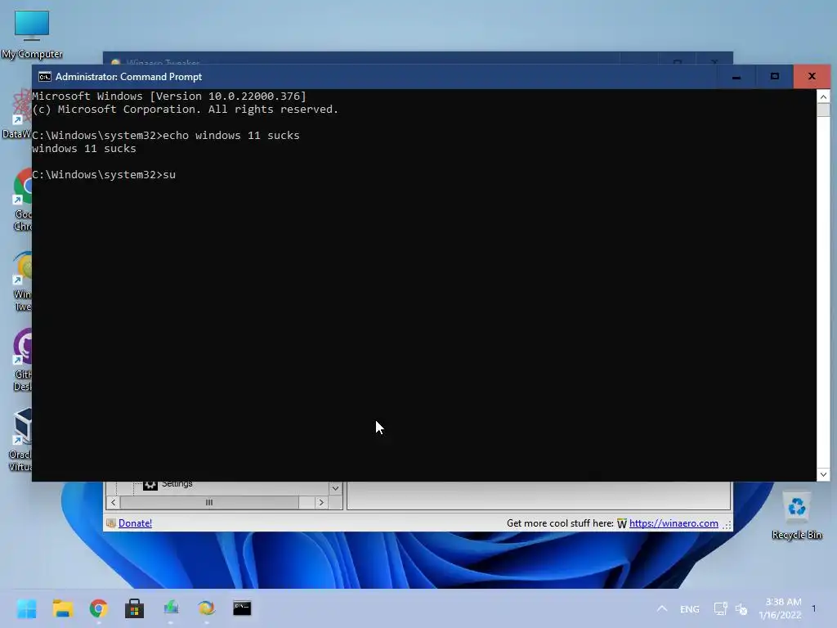Select the Oracle VirtualBox desktop shortcut
Screen dimensions: 837x628
point(21,441)
